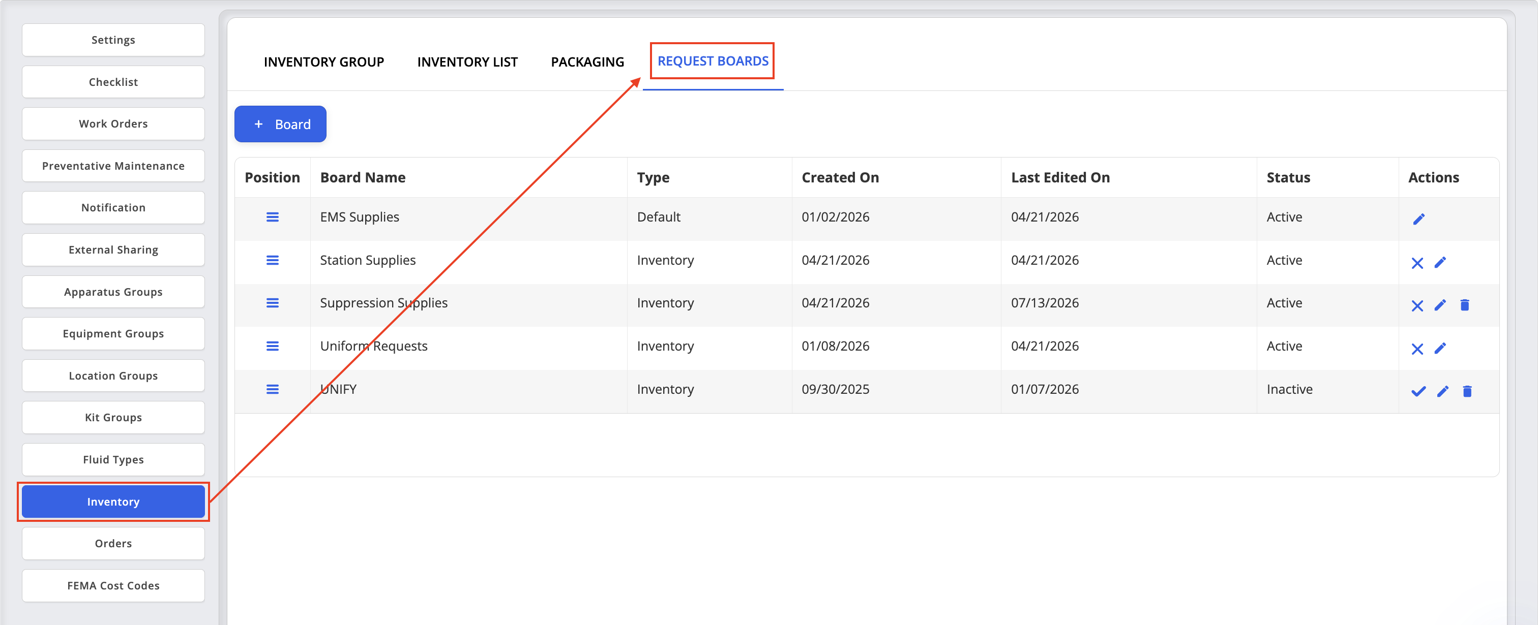
Task: Delete the UNIFY board
Action: (1467, 391)
